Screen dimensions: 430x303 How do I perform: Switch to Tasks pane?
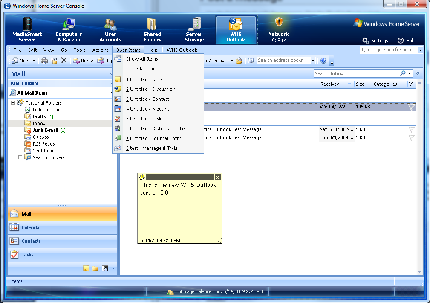(x=63, y=255)
